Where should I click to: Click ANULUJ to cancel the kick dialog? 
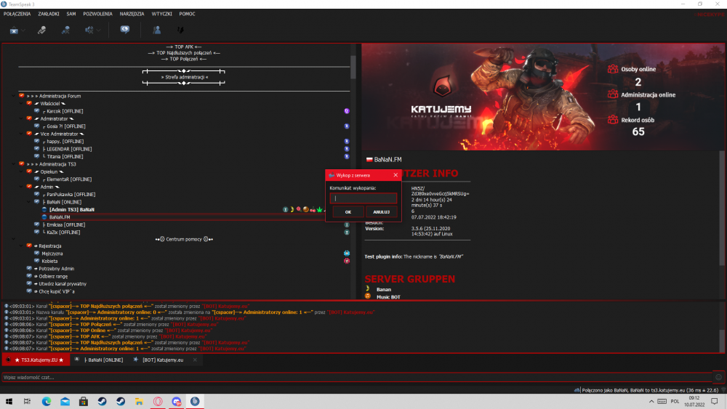pyautogui.click(x=381, y=211)
